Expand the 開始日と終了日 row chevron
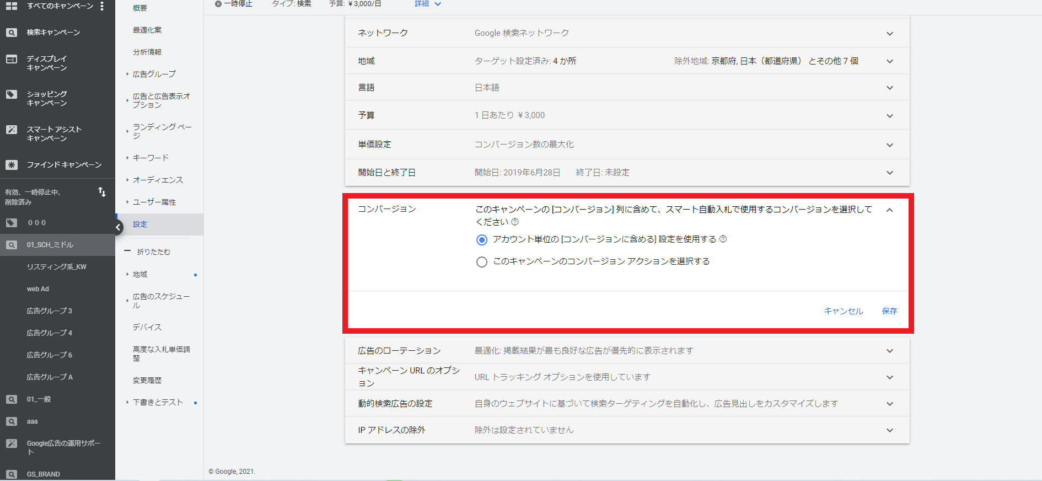1042x481 pixels. point(890,173)
